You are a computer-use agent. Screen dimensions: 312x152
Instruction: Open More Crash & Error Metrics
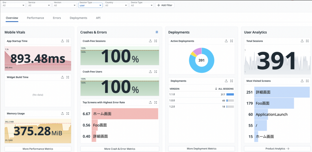[120, 149]
